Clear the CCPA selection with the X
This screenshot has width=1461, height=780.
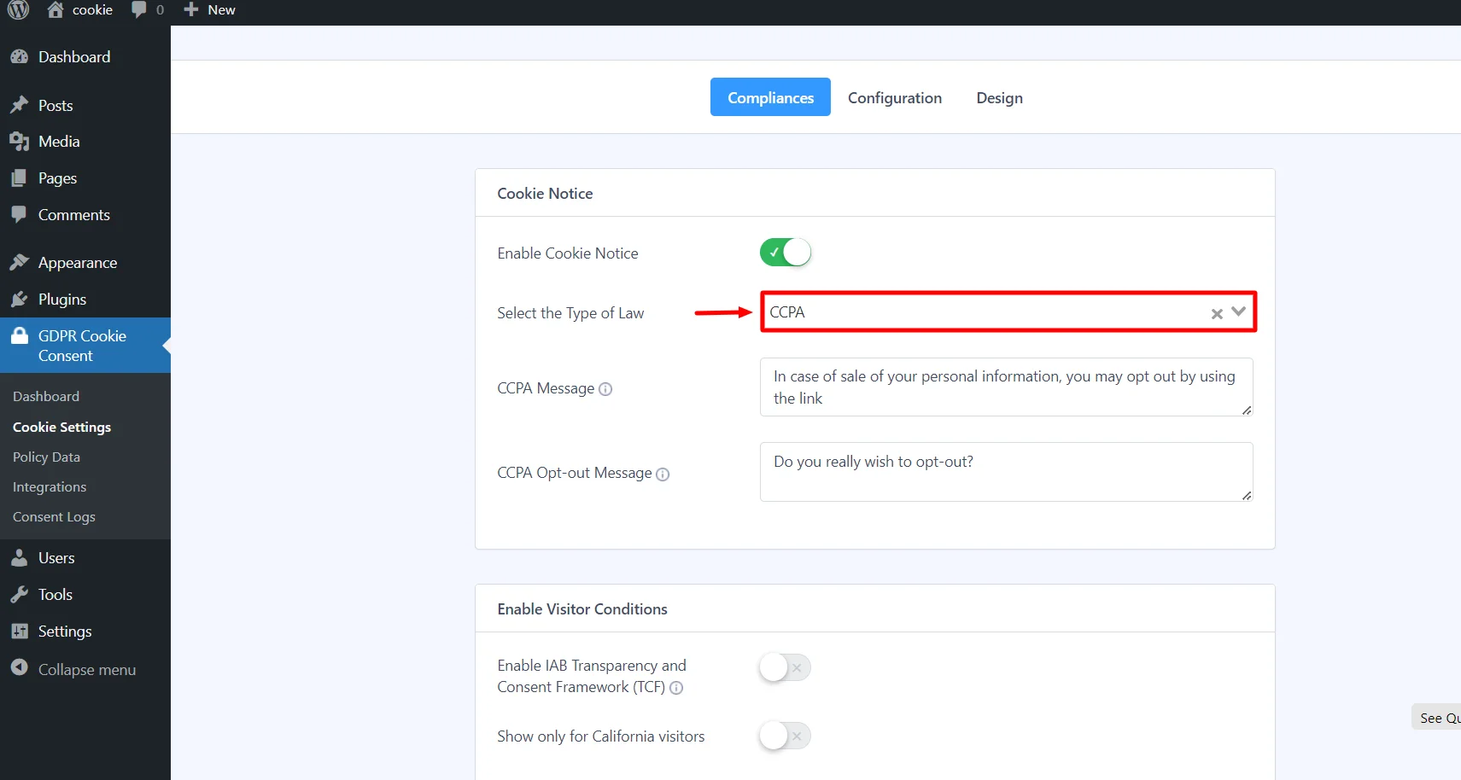point(1217,314)
